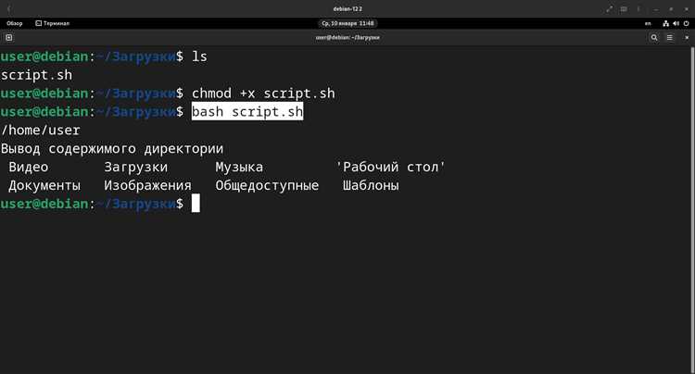Open the volume icon in the top bar

676,23
